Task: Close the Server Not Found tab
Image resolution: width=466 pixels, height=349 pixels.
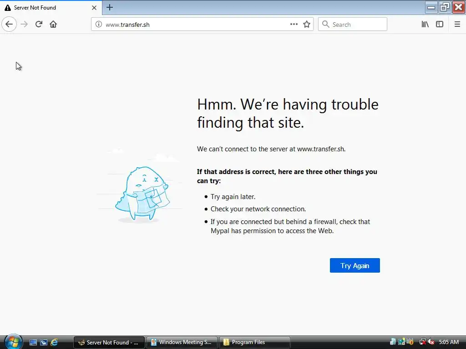Action: (x=94, y=8)
